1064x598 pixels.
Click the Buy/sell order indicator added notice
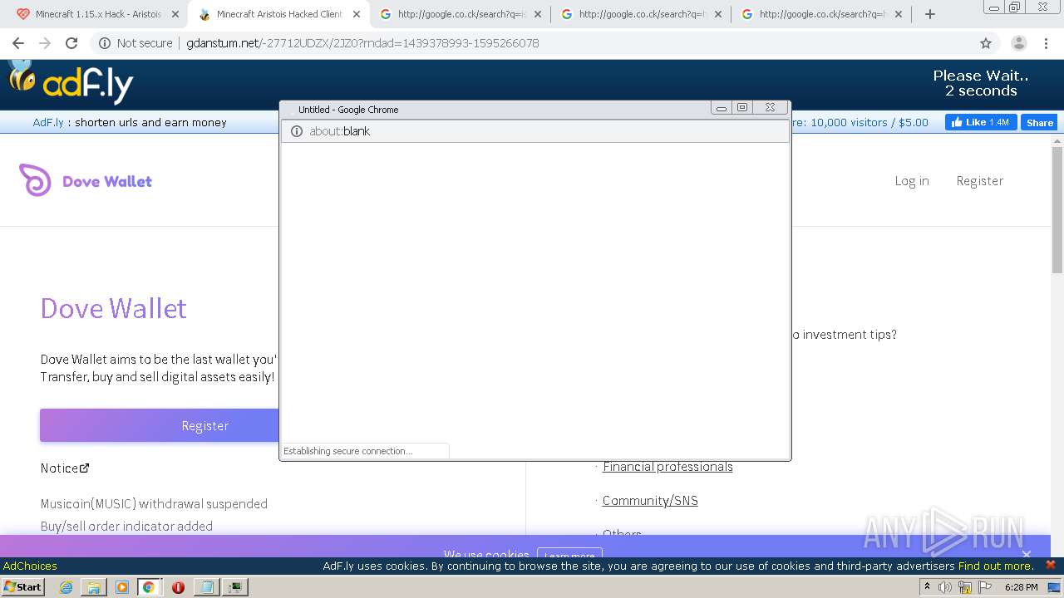126,526
